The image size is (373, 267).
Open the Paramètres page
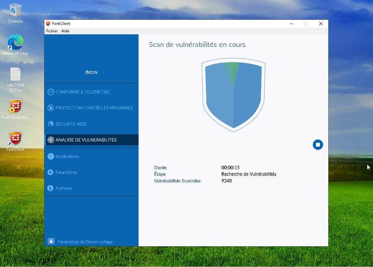pyautogui.click(x=91, y=172)
